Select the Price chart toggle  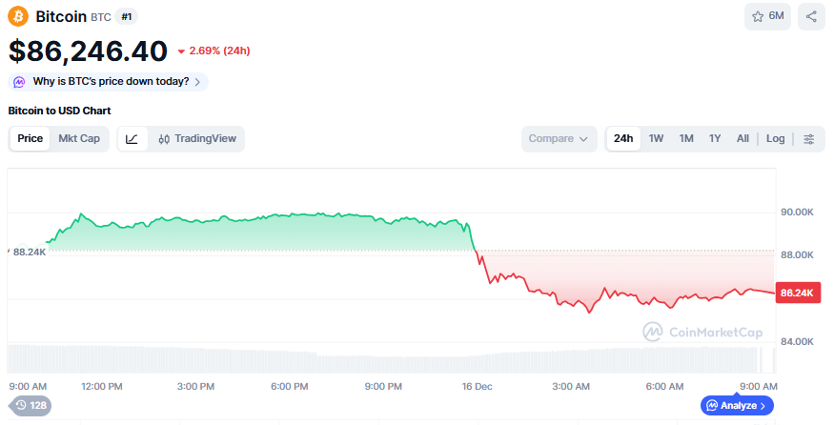click(x=31, y=139)
